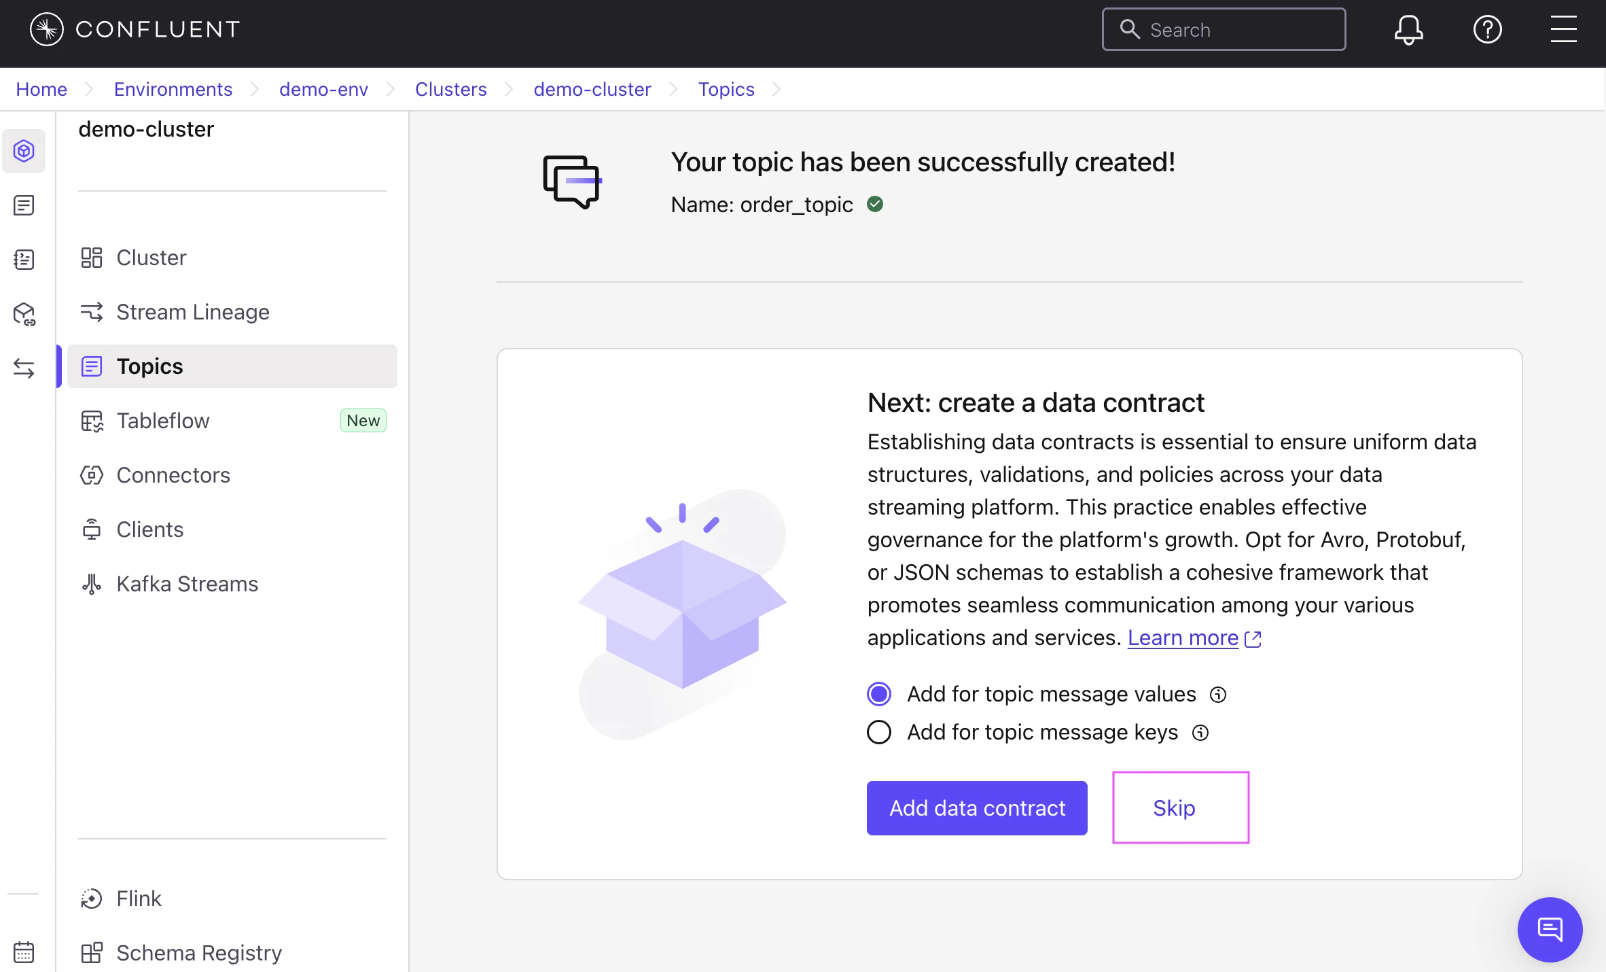
Task: Open the cube link icon in the left rail
Action: (x=24, y=314)
